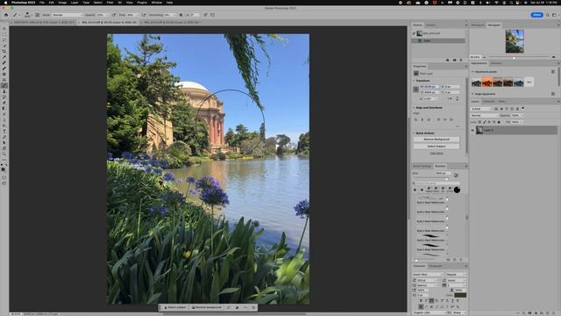
Task: Click Remove background in contextual task bar
Action: (x=206, y=307)
